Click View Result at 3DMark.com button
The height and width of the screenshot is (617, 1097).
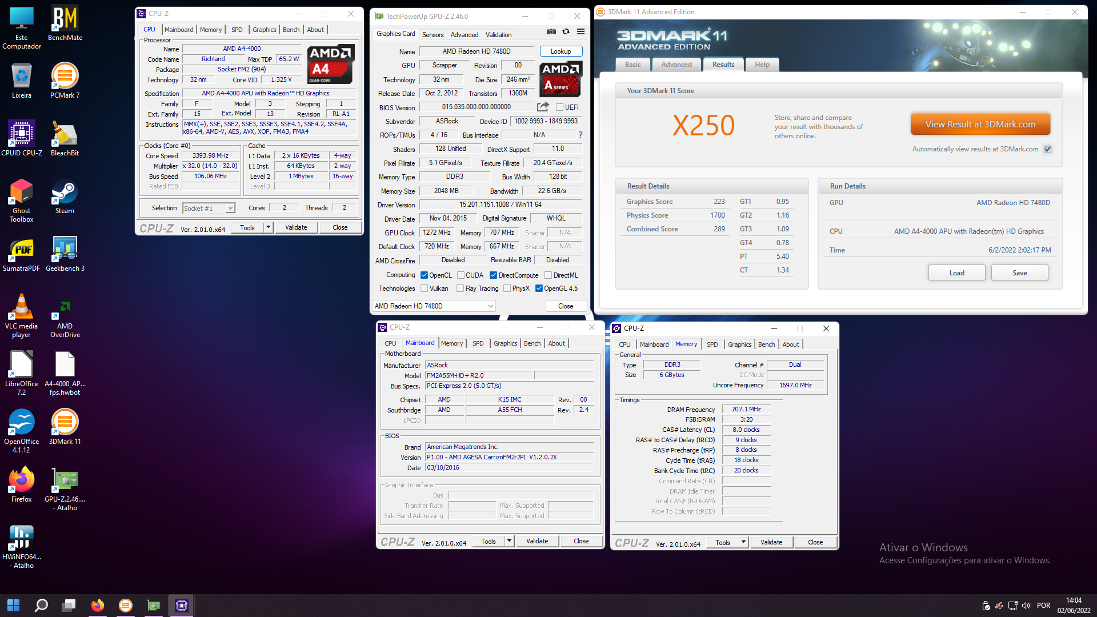tap(980, 124)
